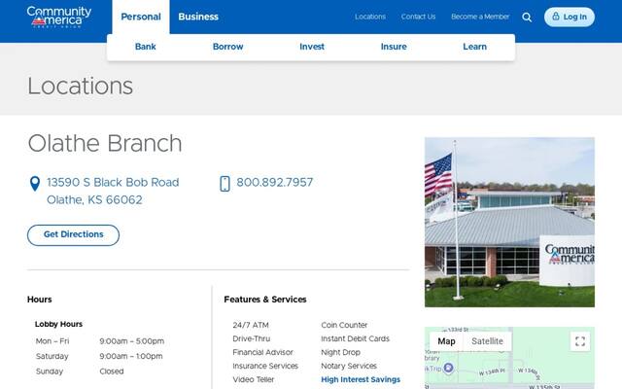The width and height of the screenshot is (622, 389).
Task: Call the 800.892.7957 phone link
Action: 274,183
